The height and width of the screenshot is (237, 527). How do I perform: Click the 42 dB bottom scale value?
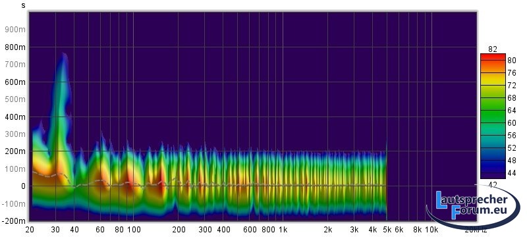coord(492,185)
